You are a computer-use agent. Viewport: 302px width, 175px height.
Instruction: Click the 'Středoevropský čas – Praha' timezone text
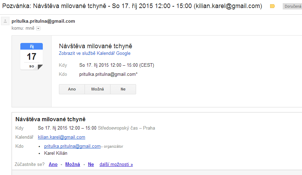click(126, 128)
